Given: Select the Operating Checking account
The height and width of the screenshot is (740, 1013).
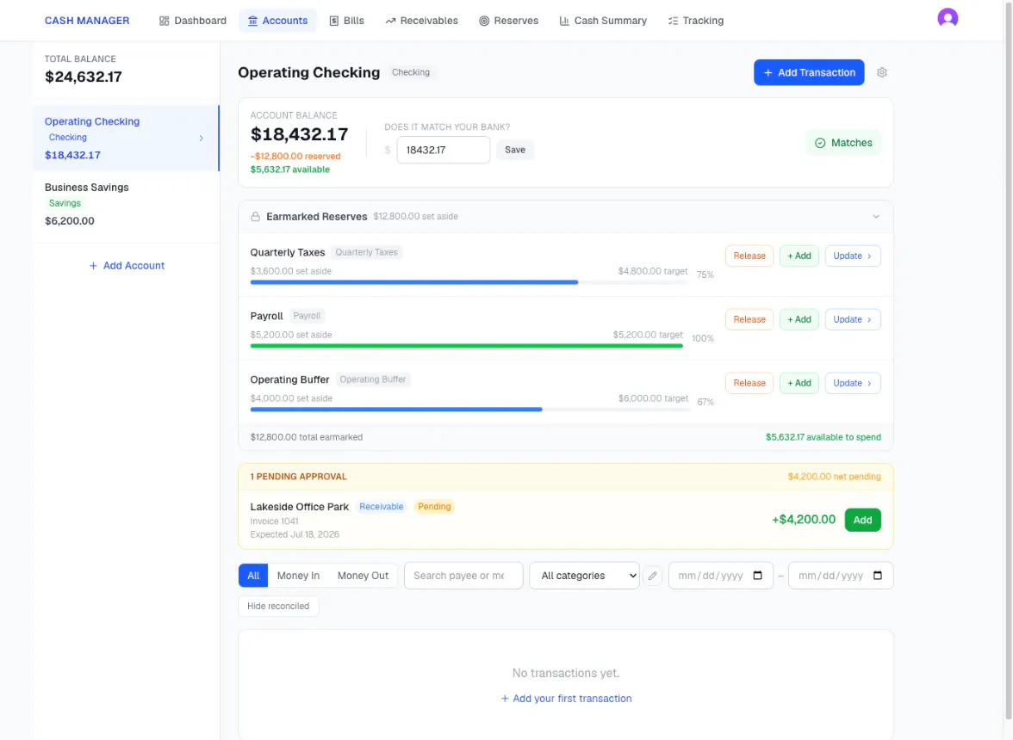Looking at the screenshot, I should point(126,138).
